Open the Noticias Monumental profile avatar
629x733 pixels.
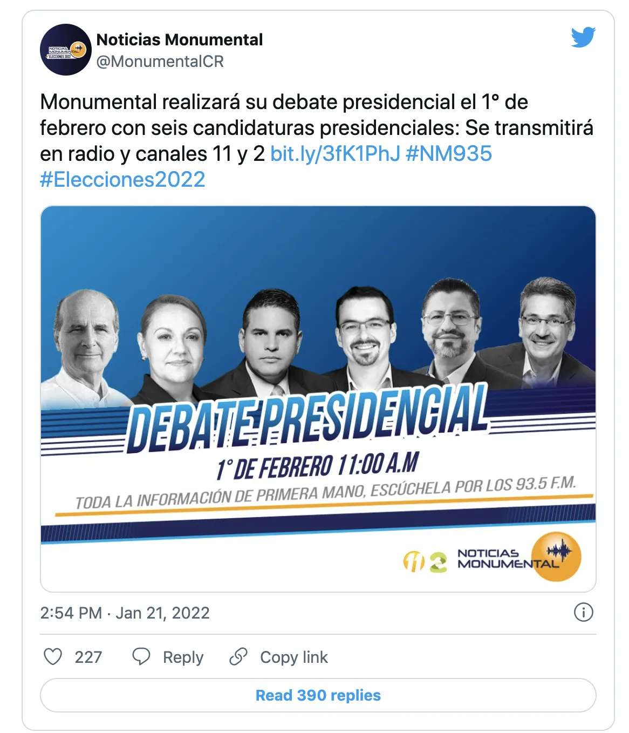click(66, 50)
